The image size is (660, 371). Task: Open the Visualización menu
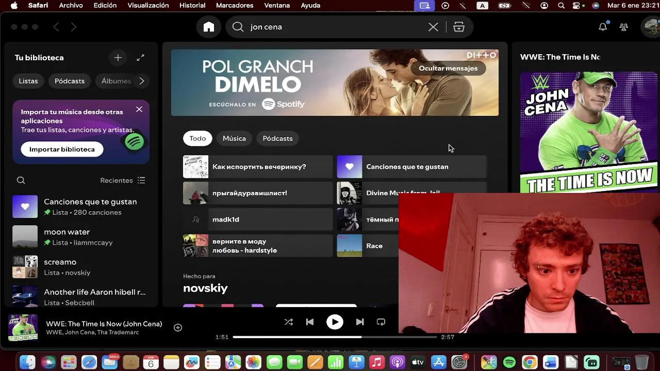(148, 5)
